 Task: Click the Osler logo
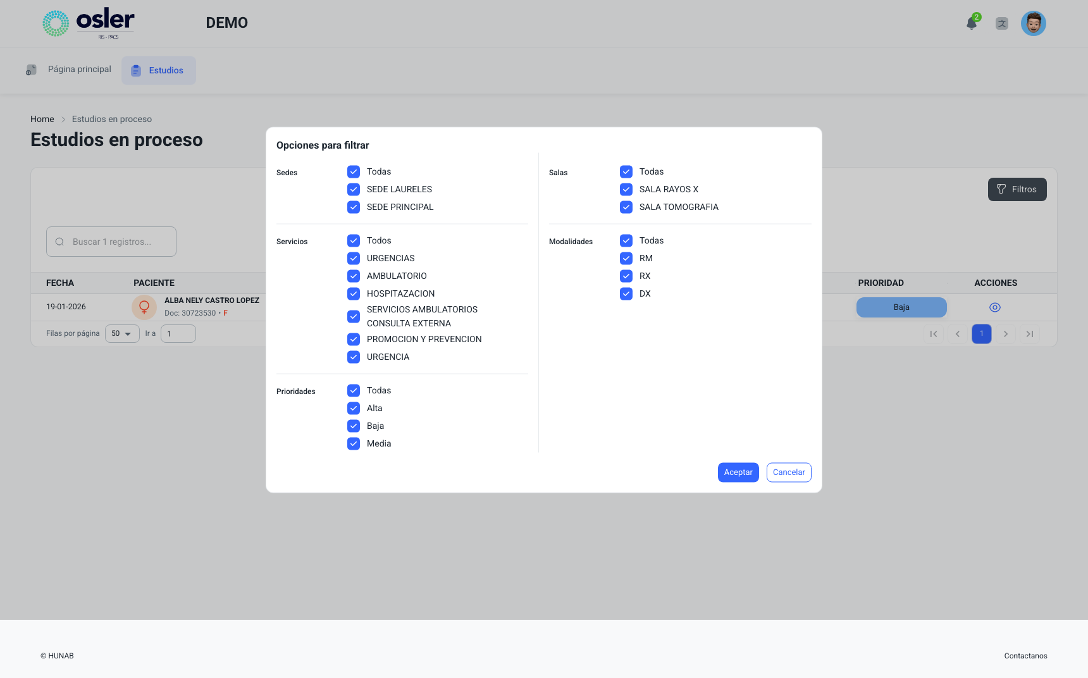pyautogui.click(x=89, y=23)
